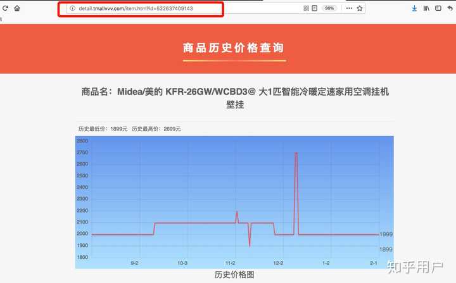Viewport: 456px width, 283px height.
Task: Click the 历史价格图 chart caption
Action: (x=234, y=274)
